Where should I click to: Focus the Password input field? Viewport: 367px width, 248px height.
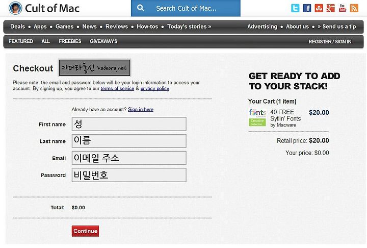click(129, 175)
